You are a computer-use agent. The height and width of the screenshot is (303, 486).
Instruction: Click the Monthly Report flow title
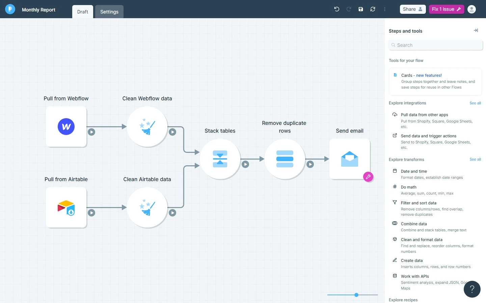click(38, 10)
